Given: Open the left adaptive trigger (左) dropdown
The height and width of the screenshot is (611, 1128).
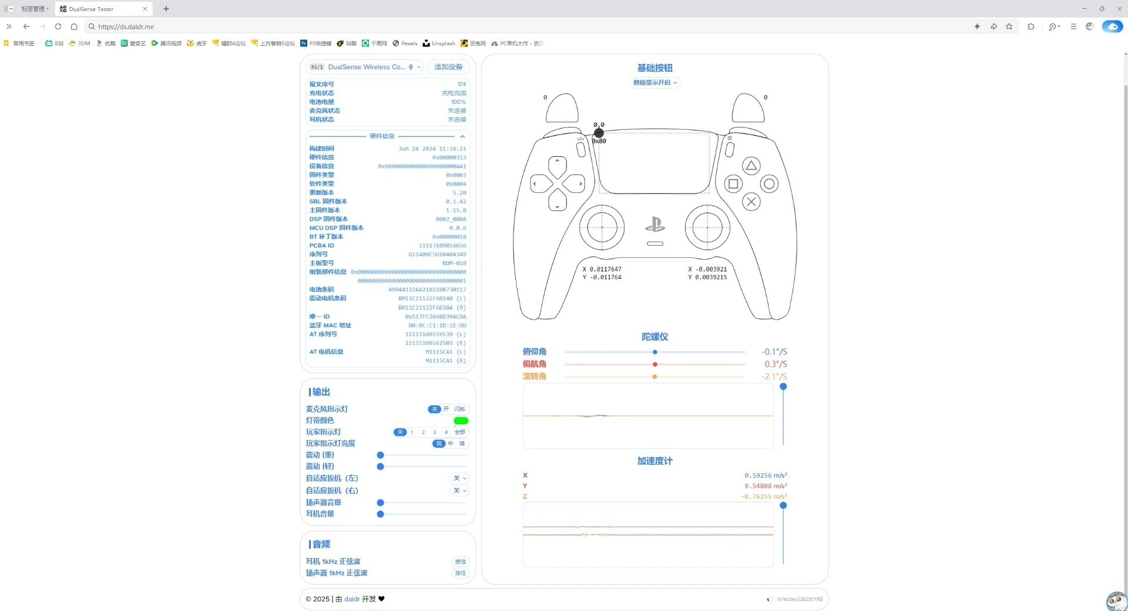Looking at the screenshot, I should click(x=460, y=478).
